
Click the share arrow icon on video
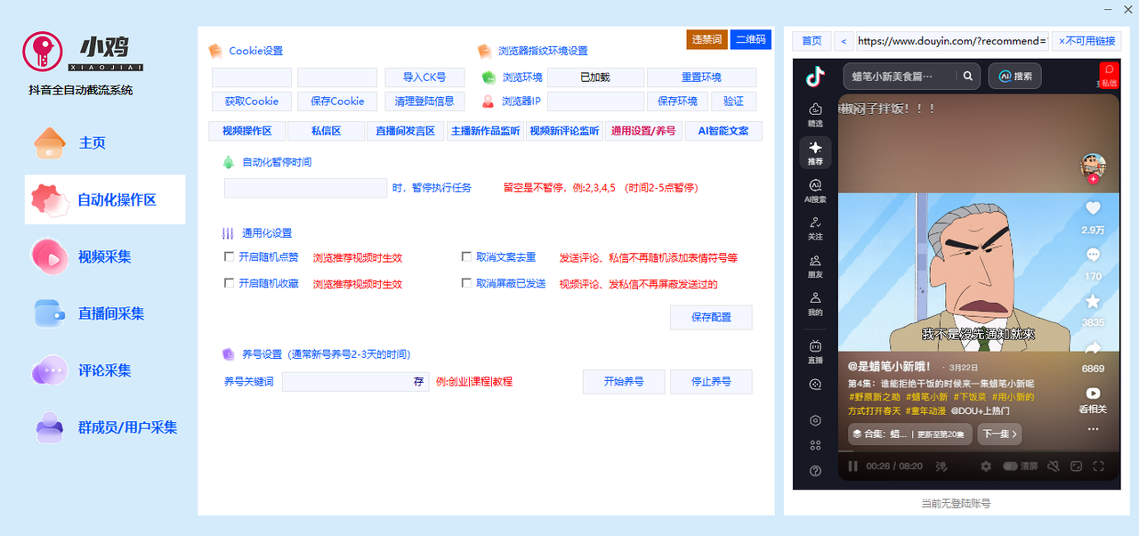coord(1093,348)
